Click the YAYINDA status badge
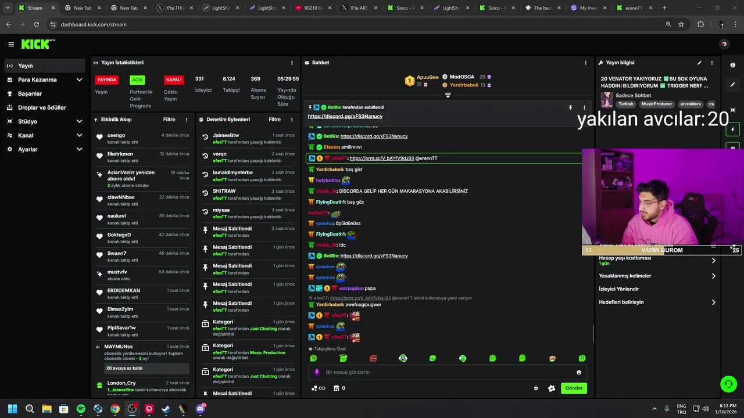The width and height of the screenshot is (744, 418). click(x=107, y=80)
